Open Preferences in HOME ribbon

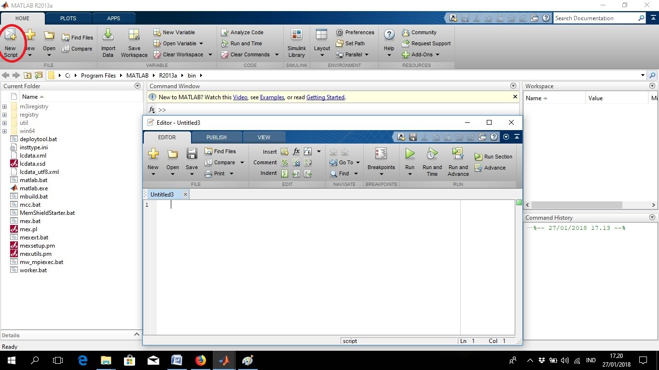coord(355,32)
